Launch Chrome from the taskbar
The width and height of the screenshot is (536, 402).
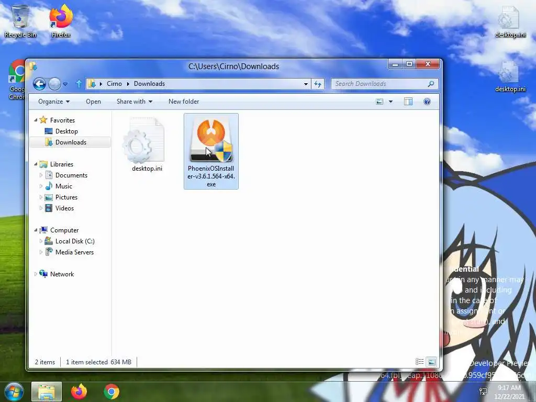click(x=111, y=392)
